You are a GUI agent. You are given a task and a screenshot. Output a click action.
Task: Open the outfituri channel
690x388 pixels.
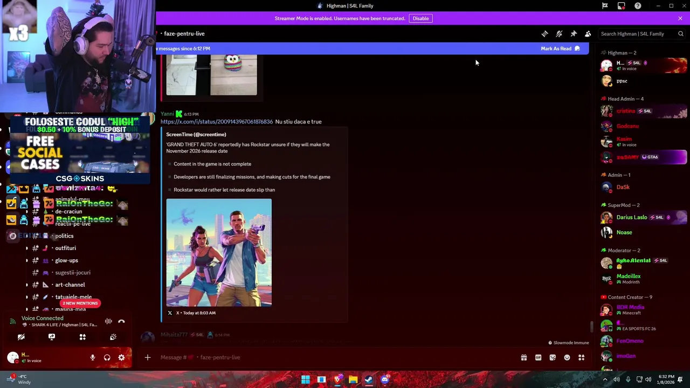65,248
